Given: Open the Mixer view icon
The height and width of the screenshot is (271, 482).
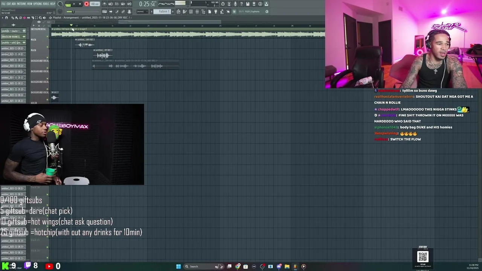Looking at the screenshot, I should point(197,12).
